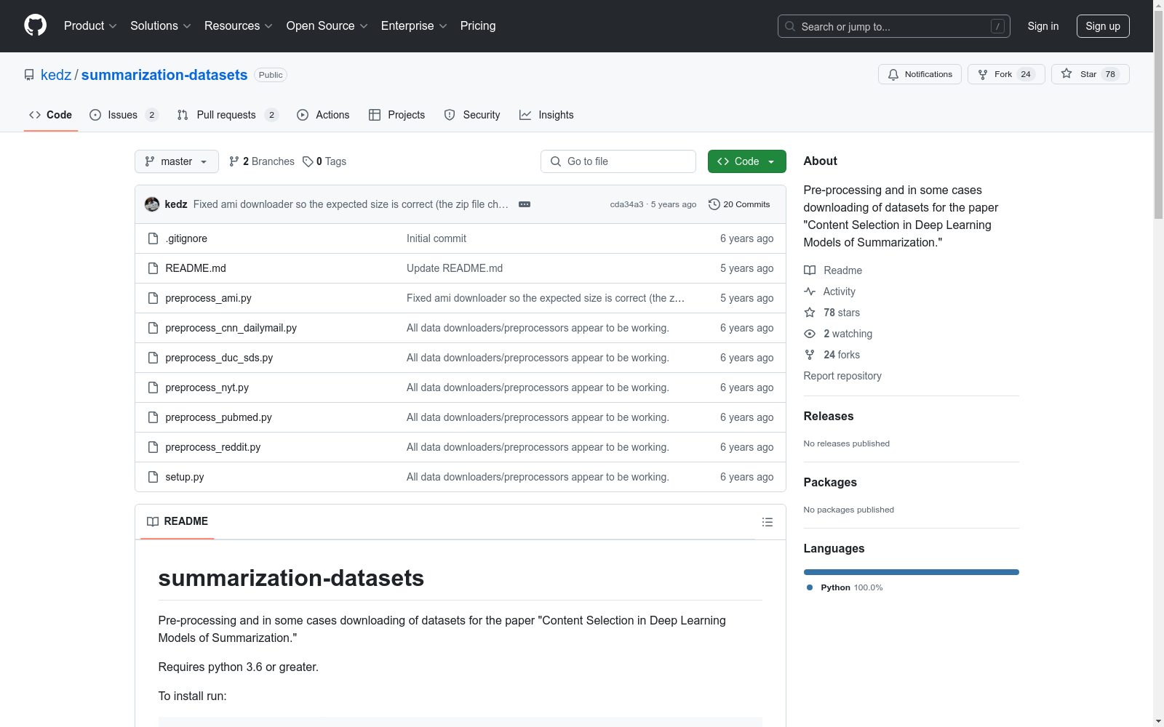
Task: Click the Search or jump to field
Action: (894, 26)
